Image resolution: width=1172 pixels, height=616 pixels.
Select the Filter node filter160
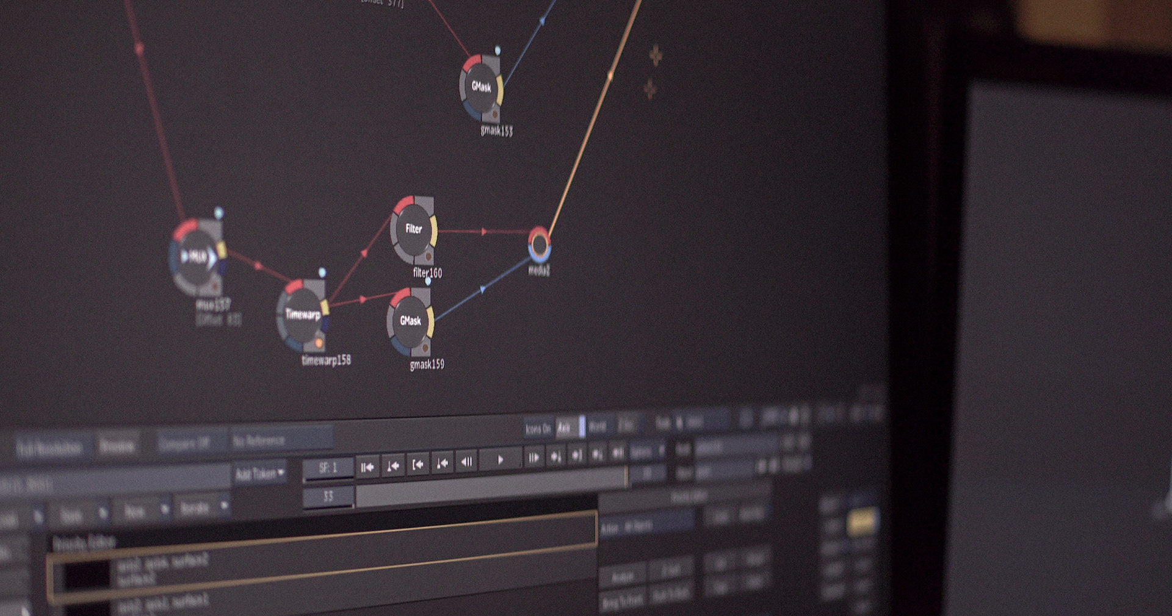click(x=414, y=230)
